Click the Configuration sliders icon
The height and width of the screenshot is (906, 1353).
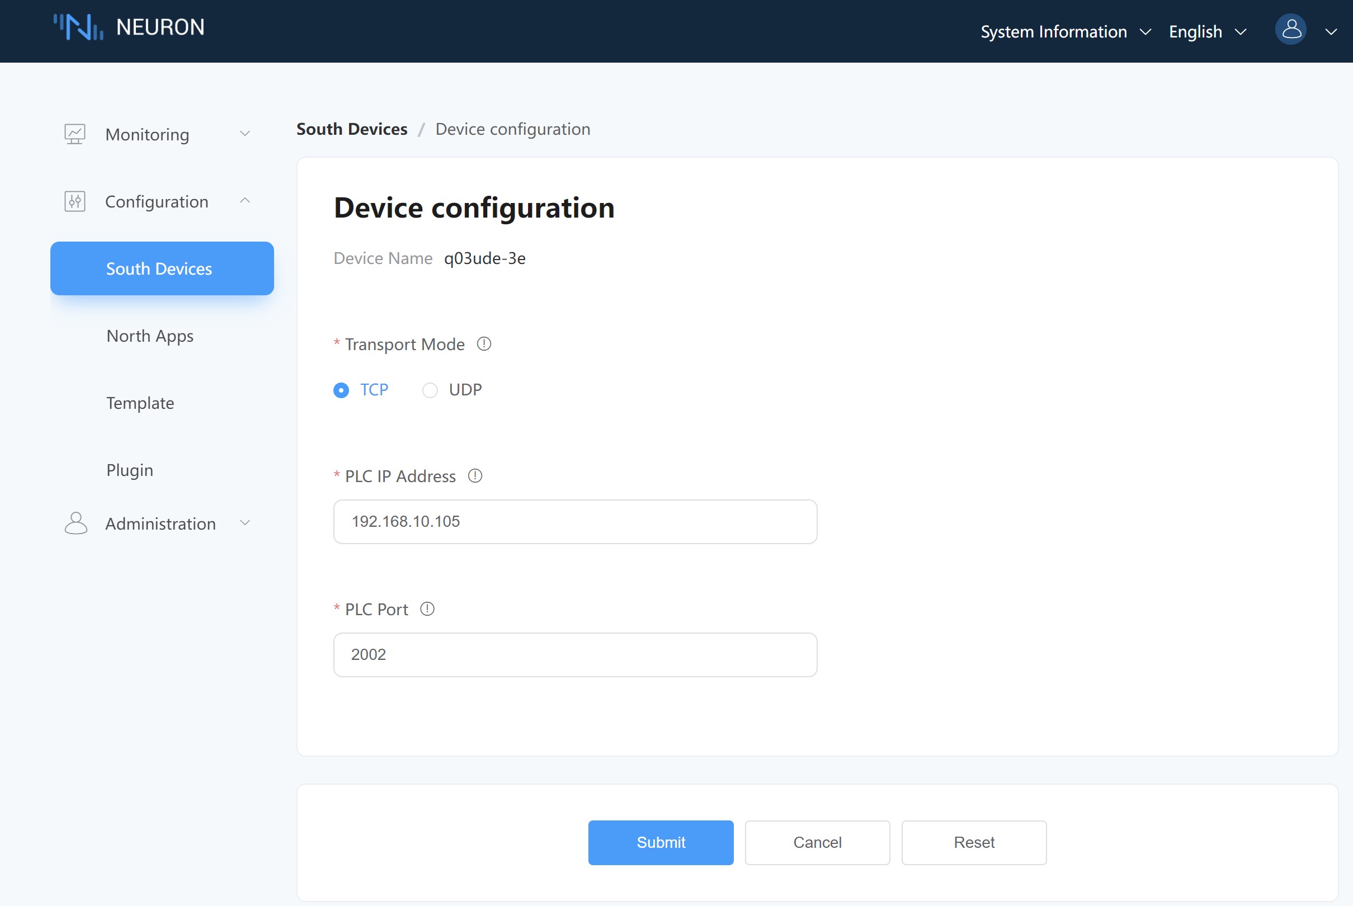point(74,201)
